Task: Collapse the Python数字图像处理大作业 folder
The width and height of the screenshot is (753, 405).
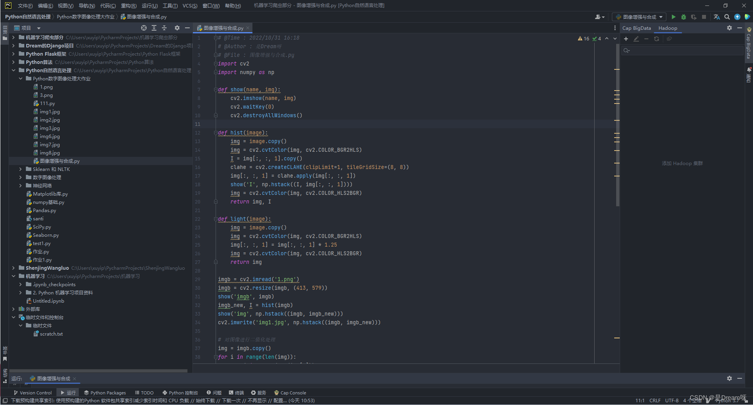Action: [x=20, y=79]
